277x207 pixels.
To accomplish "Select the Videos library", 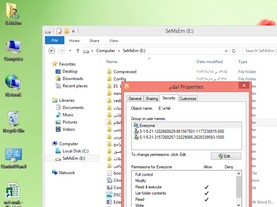I will point(65,129).
